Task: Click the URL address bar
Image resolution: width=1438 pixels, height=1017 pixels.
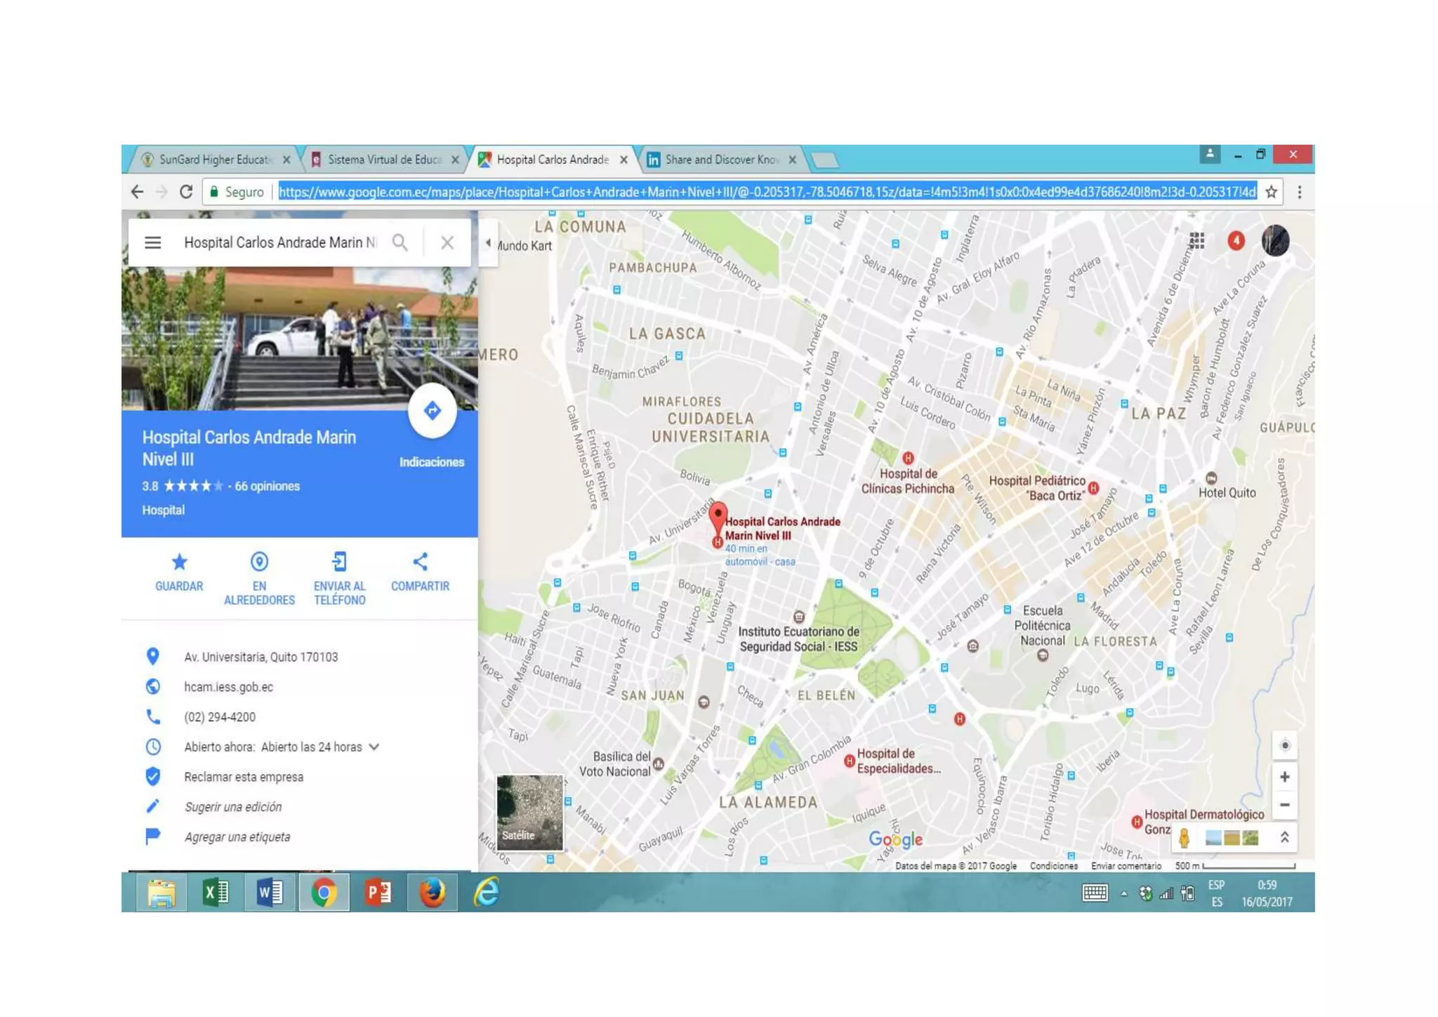Action: (x=765, y=192)
